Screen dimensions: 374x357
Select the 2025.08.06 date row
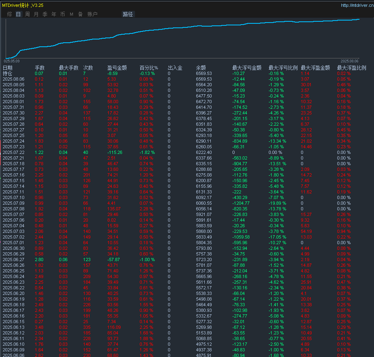(14, 79)
